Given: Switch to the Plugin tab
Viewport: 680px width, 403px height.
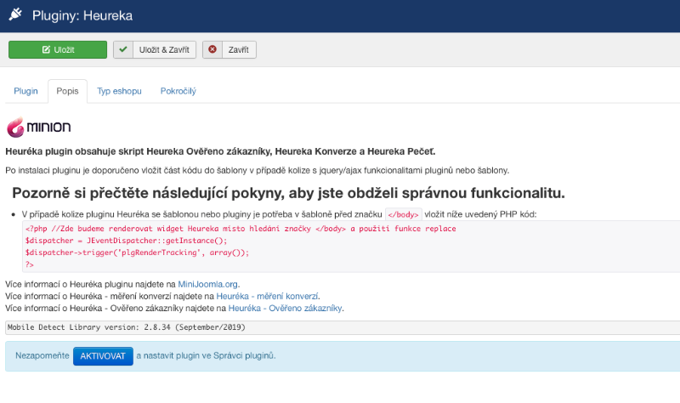Looking at the screenshot, I should [26, 91].
